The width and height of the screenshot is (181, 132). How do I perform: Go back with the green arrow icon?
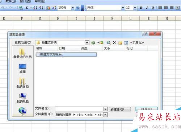(x=93, y=43)
